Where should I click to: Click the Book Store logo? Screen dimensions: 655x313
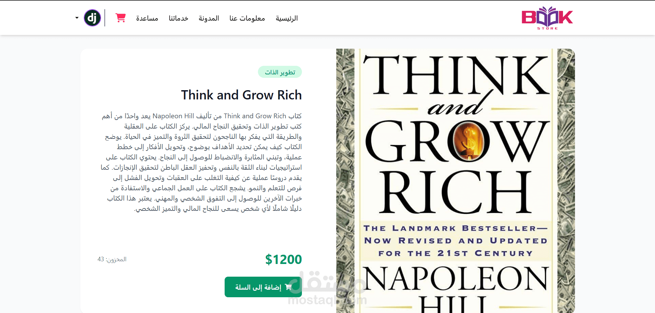click(x=547, y=18)
